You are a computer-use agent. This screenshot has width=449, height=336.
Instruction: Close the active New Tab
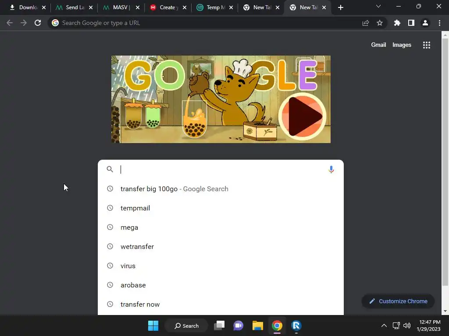point(324,7)
